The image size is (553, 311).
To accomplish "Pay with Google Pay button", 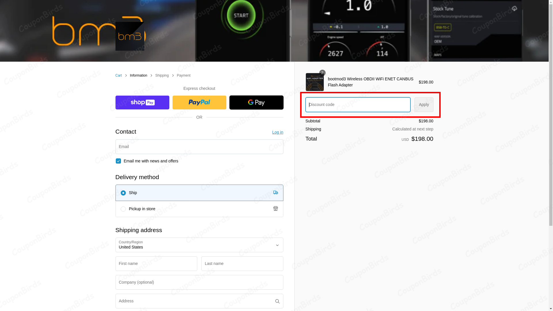I will 256,103.
